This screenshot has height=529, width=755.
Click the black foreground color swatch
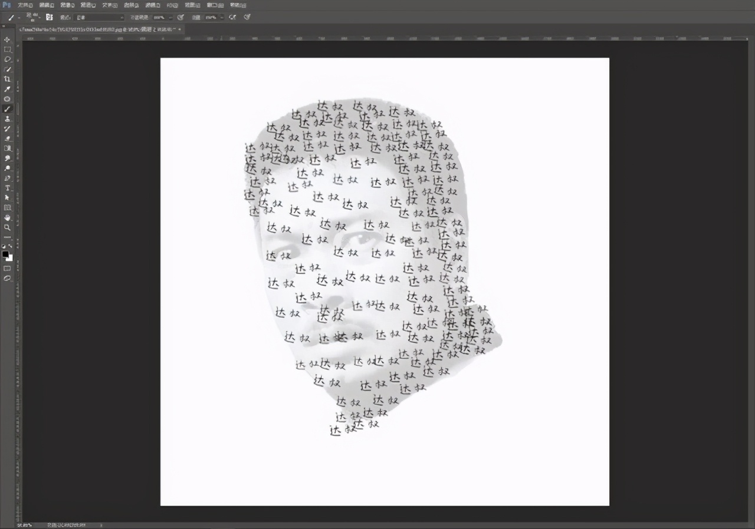coord(5,254)
